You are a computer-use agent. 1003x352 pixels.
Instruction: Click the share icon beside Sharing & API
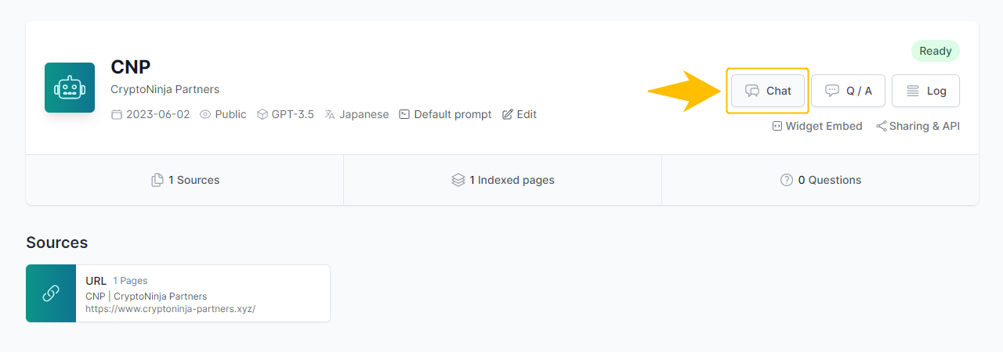click(881, 126)
